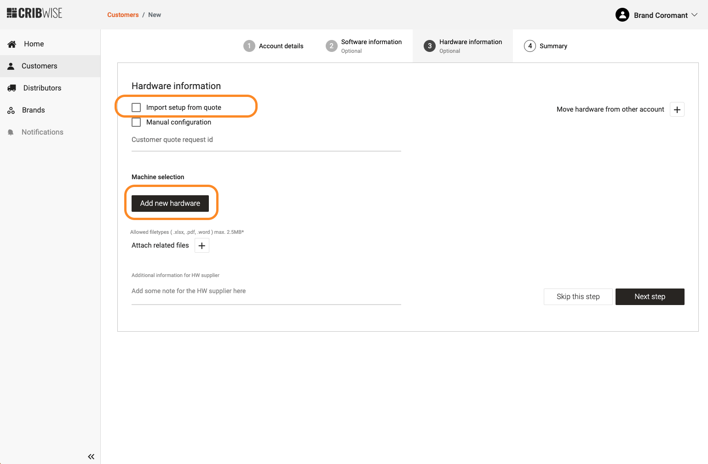This screenshot has height=464, width=708.
Task: Jump to the Summary step
Action: click(546, 46)
